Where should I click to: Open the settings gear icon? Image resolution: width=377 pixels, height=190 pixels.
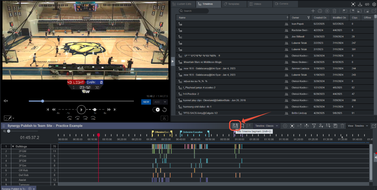[374, 4]
